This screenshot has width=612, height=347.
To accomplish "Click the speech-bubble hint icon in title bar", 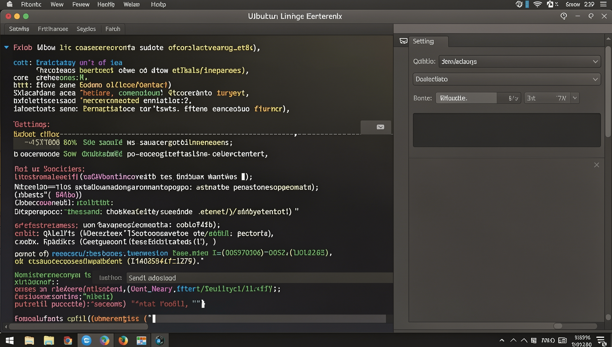I will point(563,16).
